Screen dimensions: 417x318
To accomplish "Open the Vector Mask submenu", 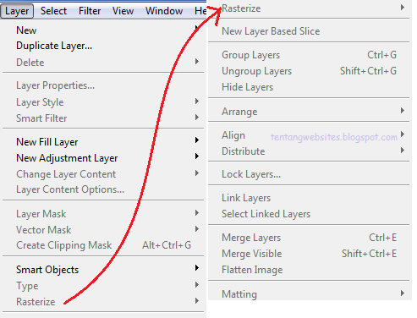I will 103,230.
